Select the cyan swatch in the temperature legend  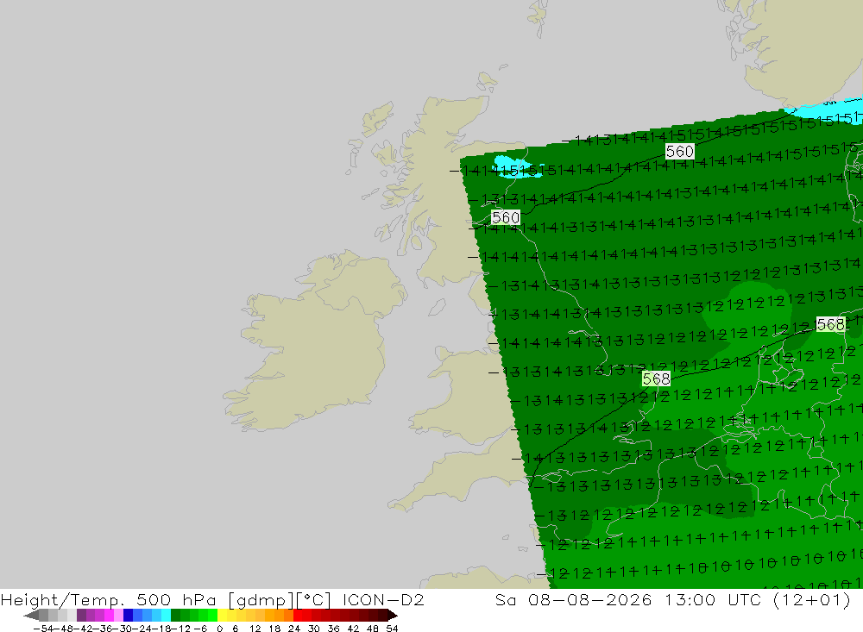[166, 615]
